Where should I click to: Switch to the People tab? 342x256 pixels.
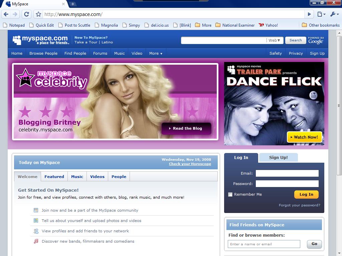coord(119,177)
